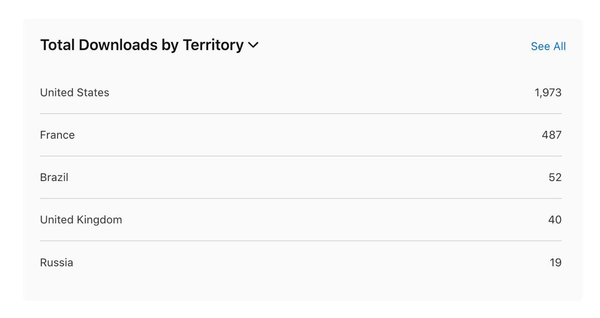
Task: Select the France territory label
Action: point(57,135)
